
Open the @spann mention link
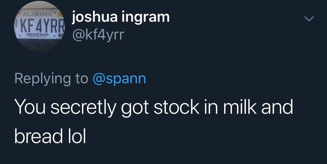119,79
